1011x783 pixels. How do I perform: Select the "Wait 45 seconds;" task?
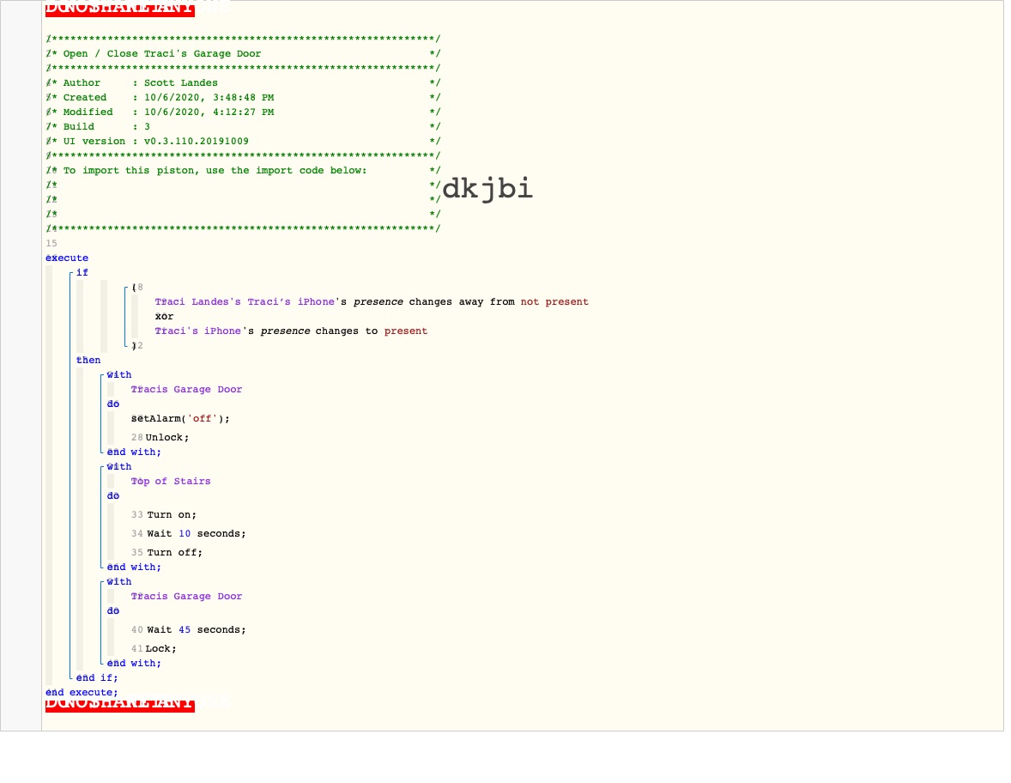tap(197, 629)
